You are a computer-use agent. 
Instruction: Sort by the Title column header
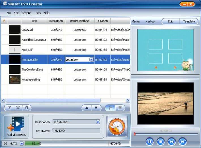(34, 21)
